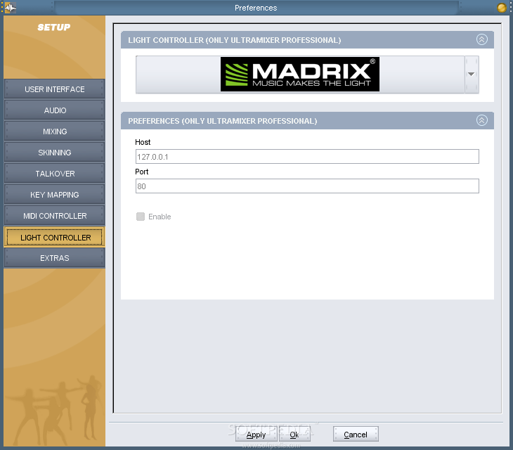Go to the Skinning settings

click(x=54, y=153)
